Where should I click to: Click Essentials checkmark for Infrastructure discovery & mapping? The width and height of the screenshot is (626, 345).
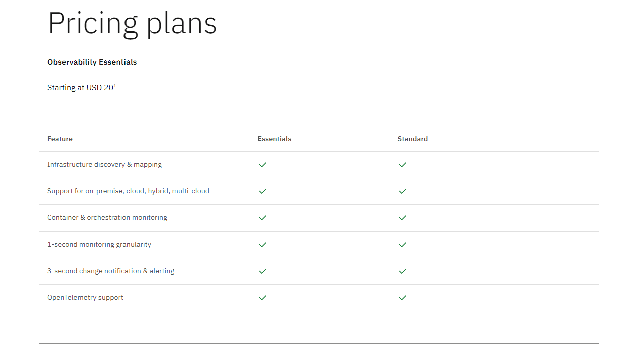click(x=262, y=165)
